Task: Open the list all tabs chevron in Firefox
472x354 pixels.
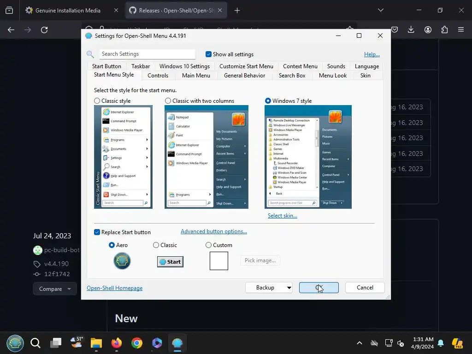Action: (x=380, y=10)
